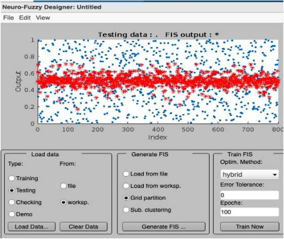Select worksp. as the data source

click(x=63, y=203)
